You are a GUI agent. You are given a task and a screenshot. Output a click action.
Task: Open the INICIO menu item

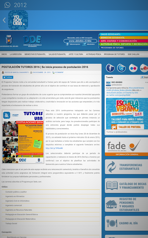click(4, 54)
